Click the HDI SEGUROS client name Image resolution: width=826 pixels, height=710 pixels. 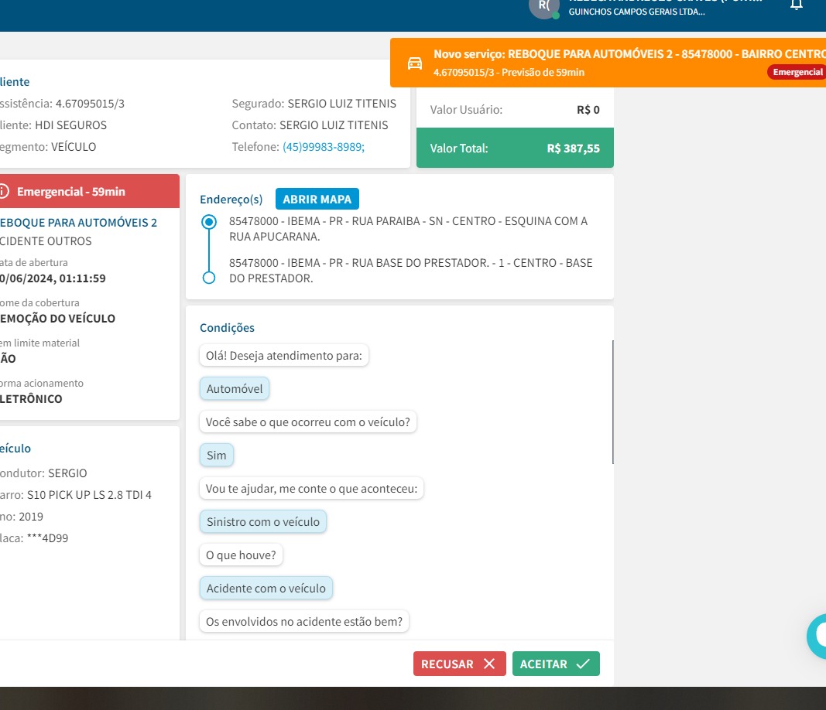click(x=70, y=125)
